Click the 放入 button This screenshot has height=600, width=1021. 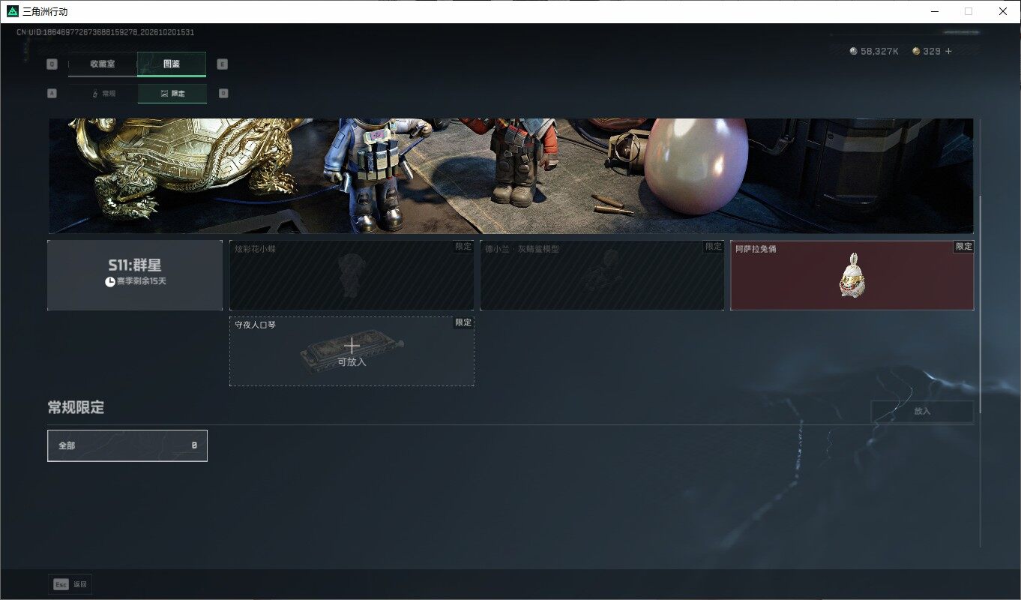tap(922, 411)
